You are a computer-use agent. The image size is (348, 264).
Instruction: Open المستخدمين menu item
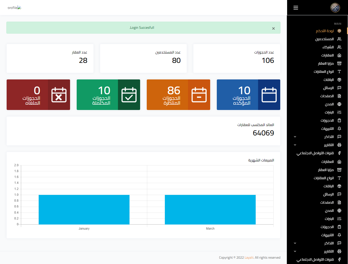tap(325, 39)
